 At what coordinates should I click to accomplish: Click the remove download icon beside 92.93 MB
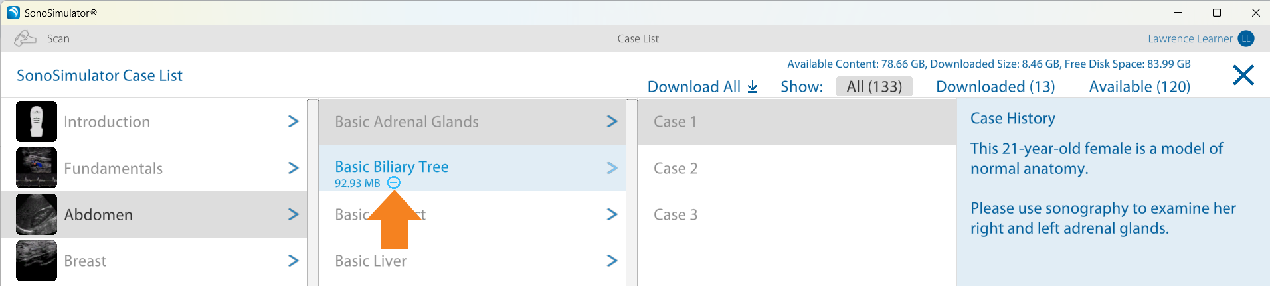click(393, 182)
